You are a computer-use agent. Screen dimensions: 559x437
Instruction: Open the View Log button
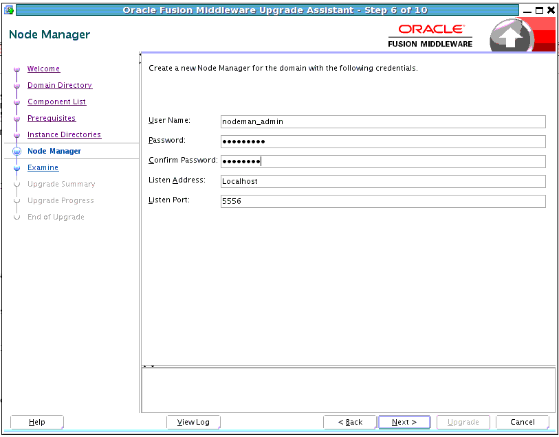[194, 422]
